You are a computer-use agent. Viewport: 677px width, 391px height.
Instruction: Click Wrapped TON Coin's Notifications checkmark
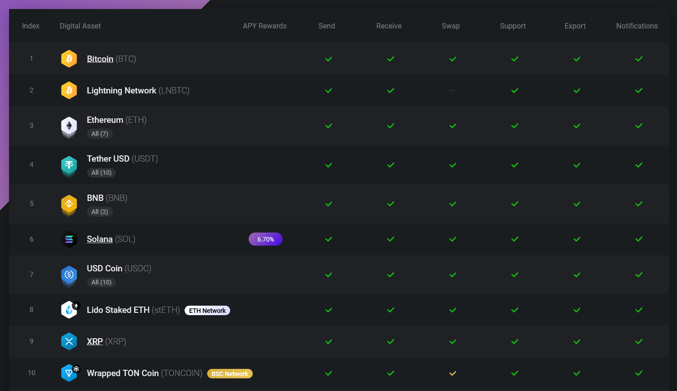(x=639, y=373)
